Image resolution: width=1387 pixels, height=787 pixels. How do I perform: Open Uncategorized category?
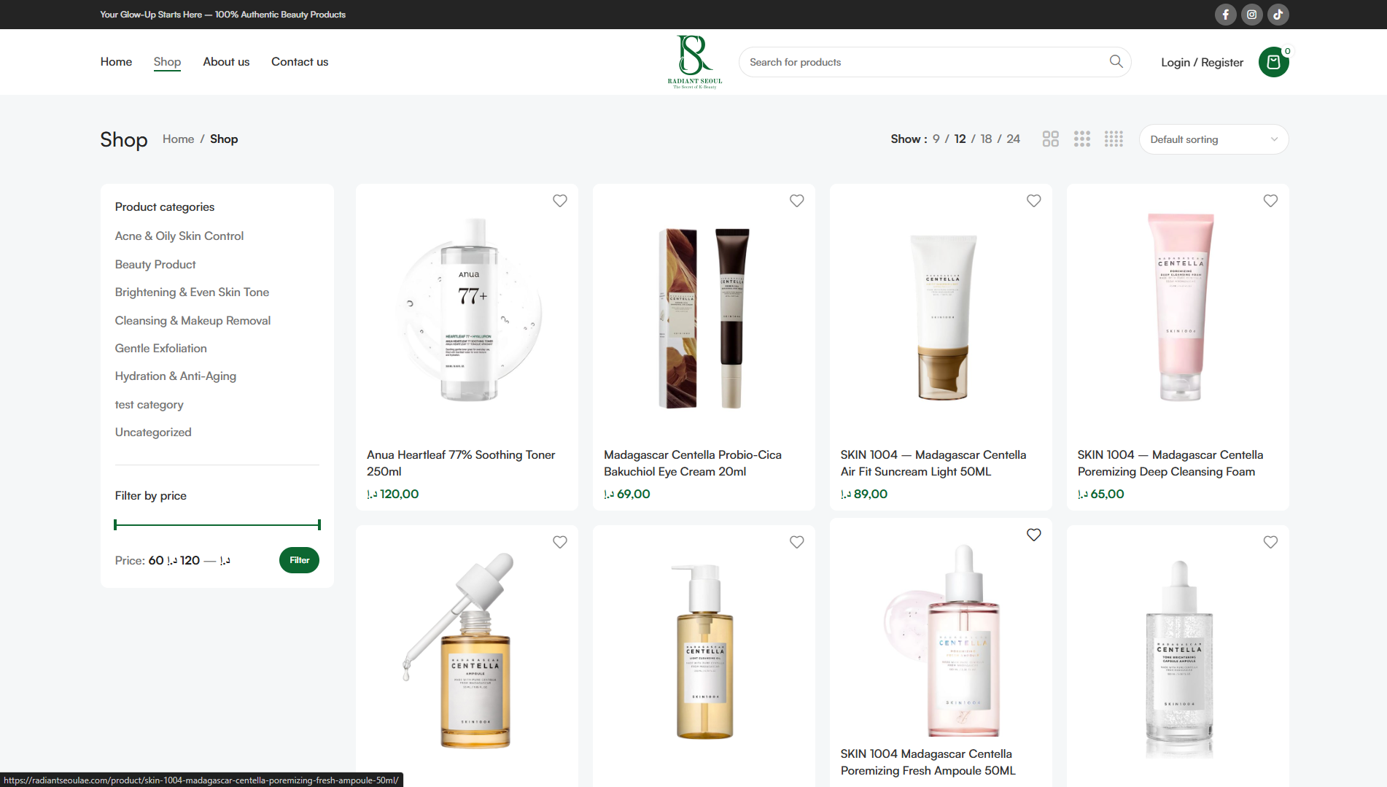(153, 433)
